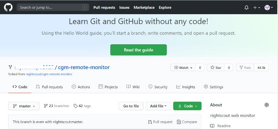Click the "This branch is even with nightscout:master." text
The image size is (278, 129).
(x=48, y=122)
